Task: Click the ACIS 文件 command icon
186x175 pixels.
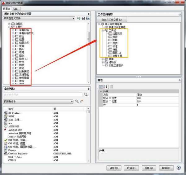Action: (x=6, y=120)
